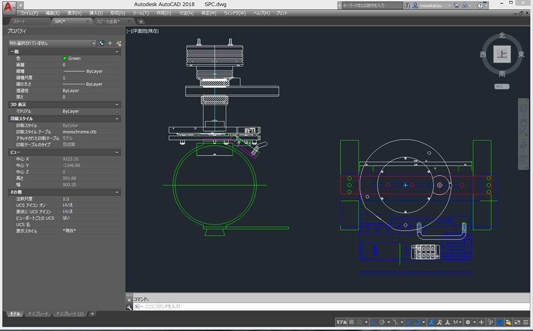Image resolution: width=533 pixels, height=331 pixels.
Task: Add a new drawing tab with plus button
Action: 141,22
